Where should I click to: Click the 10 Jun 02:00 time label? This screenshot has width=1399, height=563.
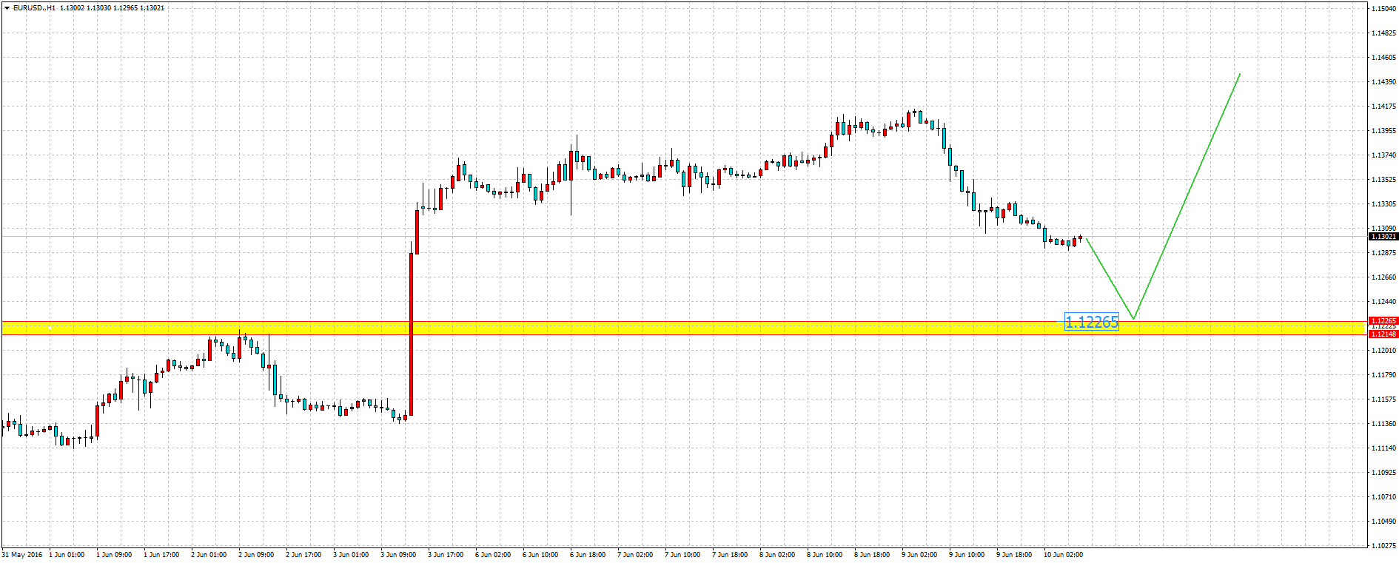tap(1063, 555)
